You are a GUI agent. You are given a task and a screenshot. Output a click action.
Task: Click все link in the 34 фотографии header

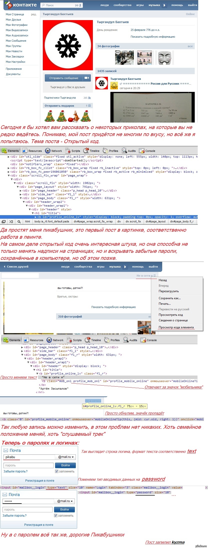point(190,46)
